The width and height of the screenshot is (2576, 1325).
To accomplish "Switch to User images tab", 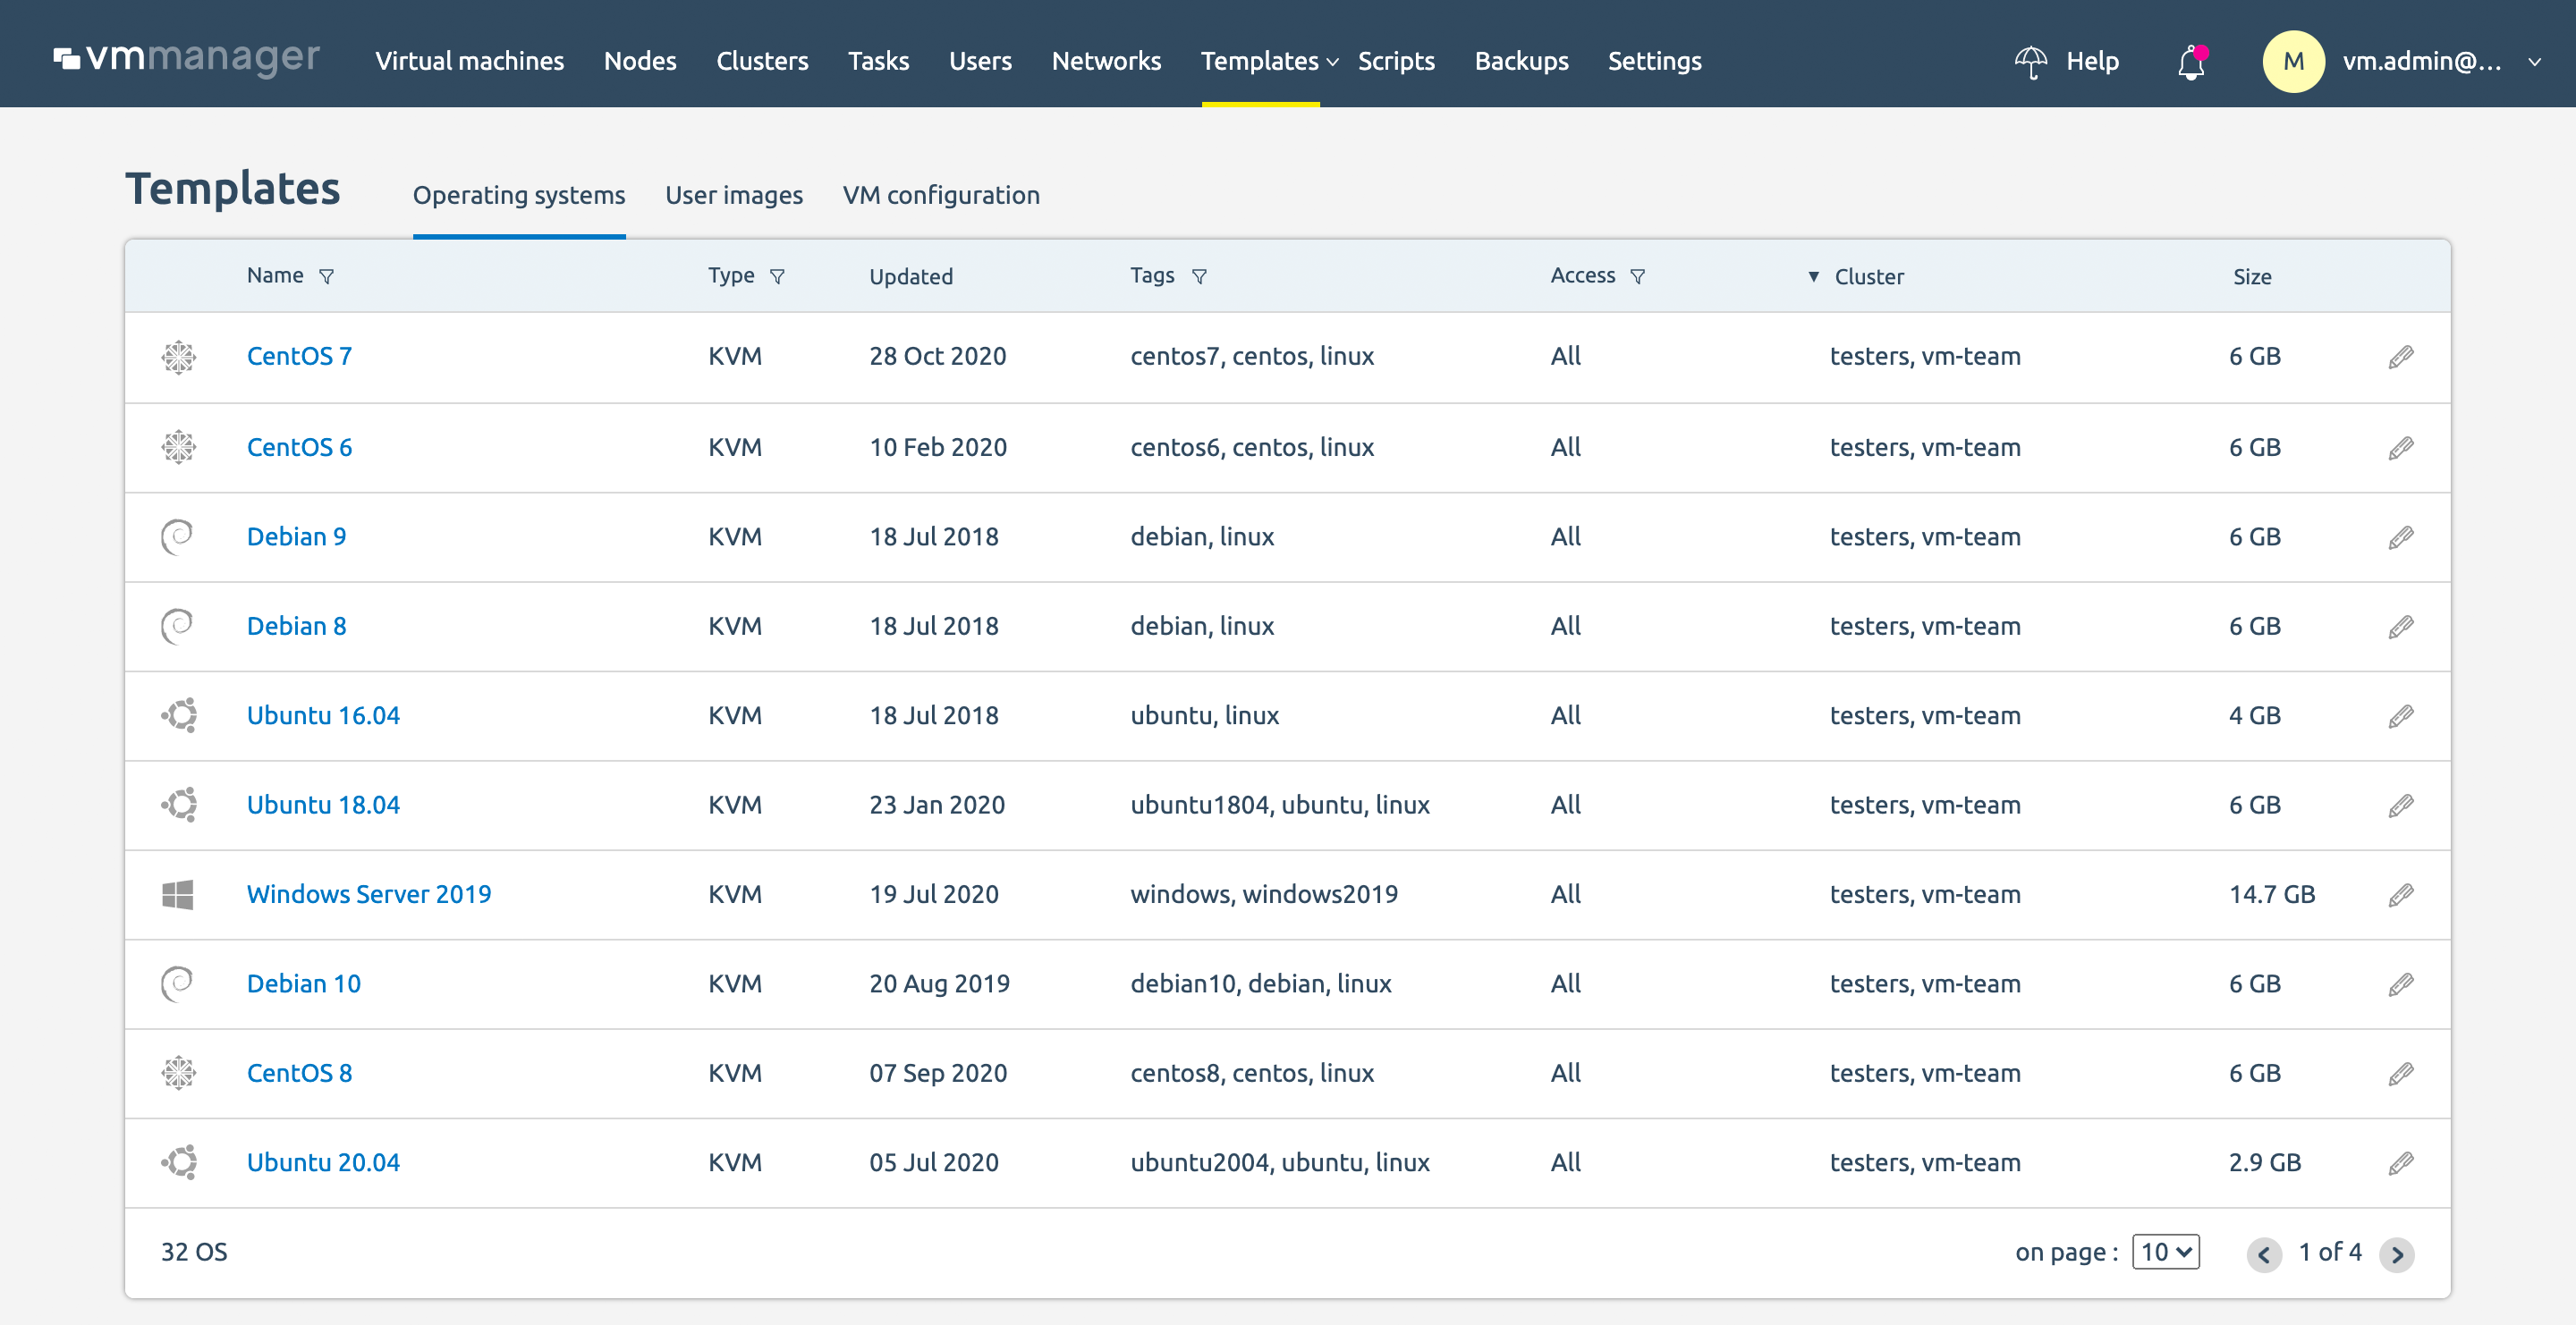I will [x=734, y=195].
